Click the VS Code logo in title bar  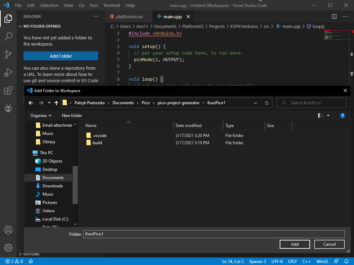(6, 5)
